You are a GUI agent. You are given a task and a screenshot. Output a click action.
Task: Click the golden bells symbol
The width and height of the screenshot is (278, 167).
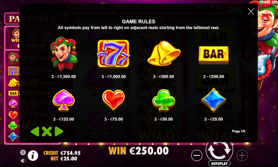(164, 53)
